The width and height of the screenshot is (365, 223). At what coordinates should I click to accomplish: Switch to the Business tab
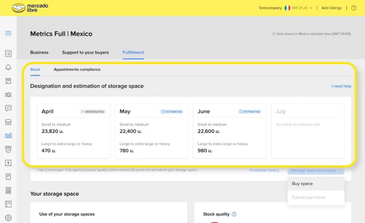point(39,52)
